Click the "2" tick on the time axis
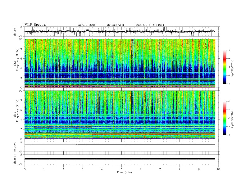Image resolution: width=246 pixels, height=190 pixels. tap(63, 169)
